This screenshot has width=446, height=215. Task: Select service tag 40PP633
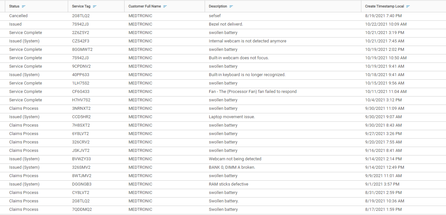click(x=80, y=75)
